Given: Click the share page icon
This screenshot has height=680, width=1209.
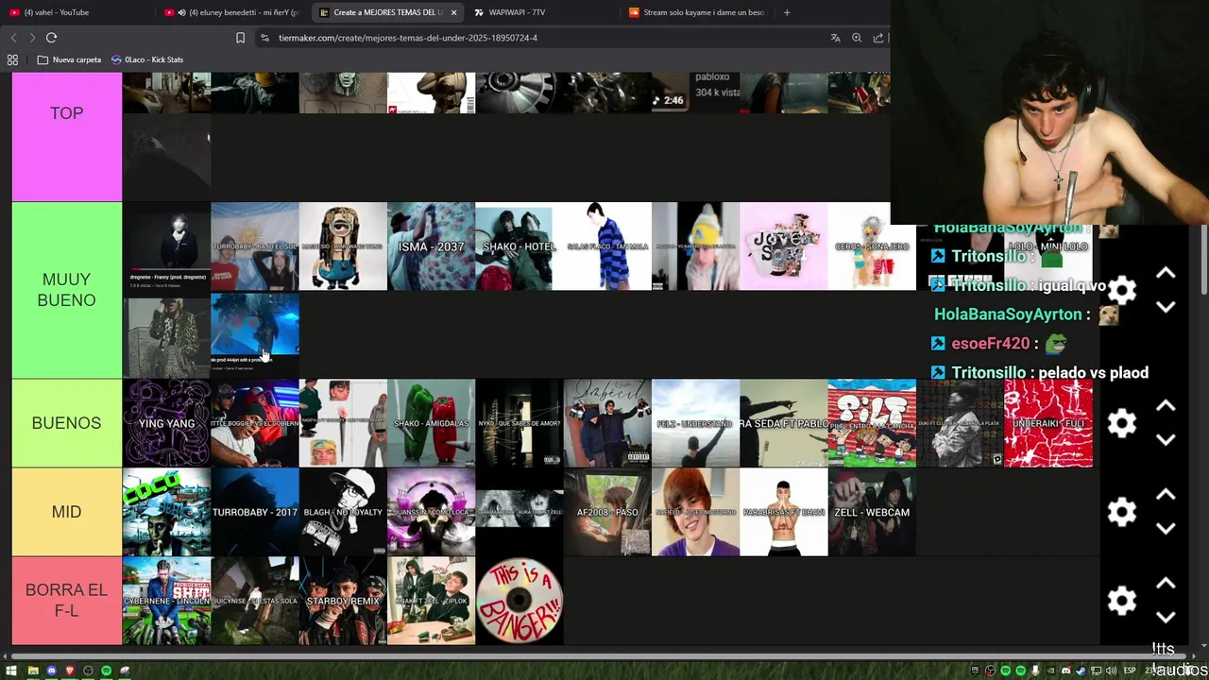Looking at the screenshot, I should (878, 38).
